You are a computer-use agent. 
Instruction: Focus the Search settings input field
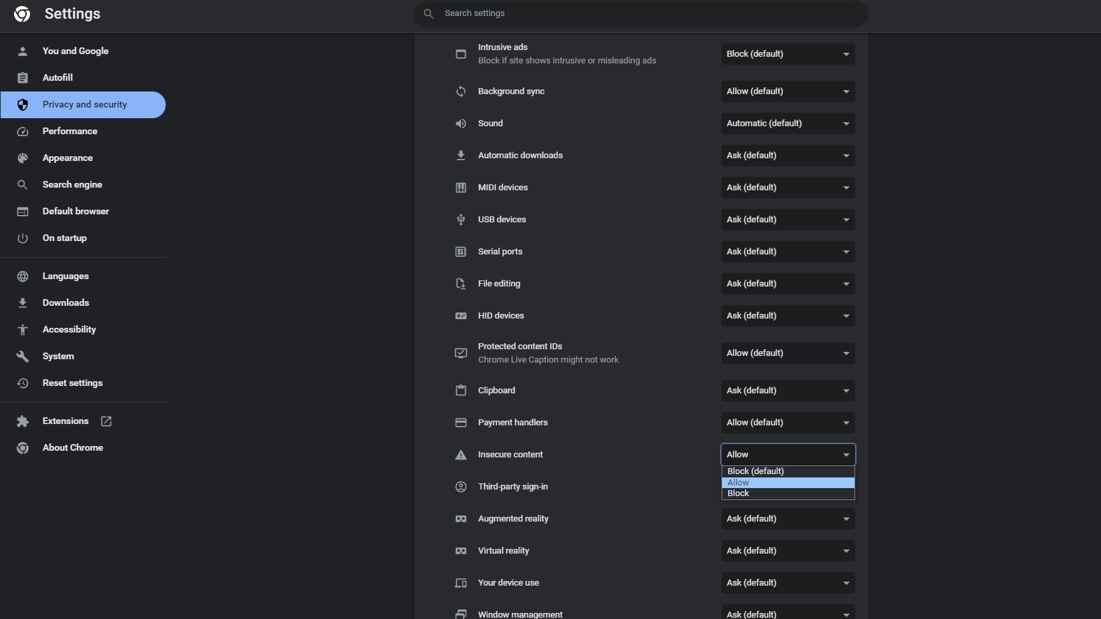click(x=641, y=13)
